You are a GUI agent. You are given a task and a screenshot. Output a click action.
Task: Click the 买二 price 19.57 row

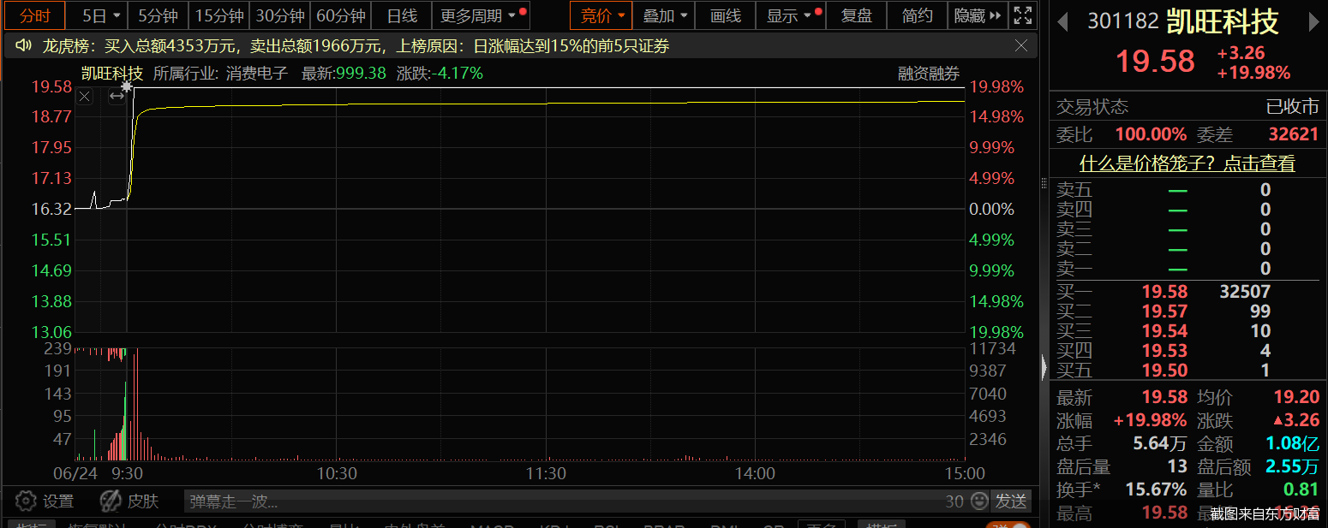point(1187,311)
